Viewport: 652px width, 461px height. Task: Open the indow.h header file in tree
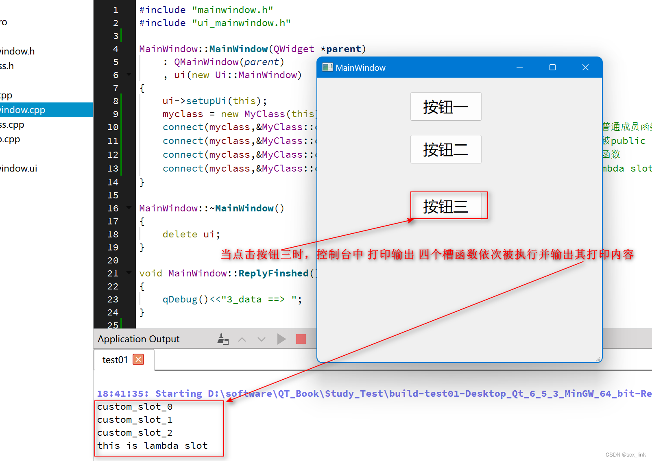click(17, 51)
